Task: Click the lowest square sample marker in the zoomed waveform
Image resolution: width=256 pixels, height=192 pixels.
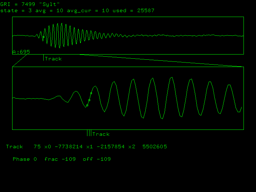Action: coord(87,106)
